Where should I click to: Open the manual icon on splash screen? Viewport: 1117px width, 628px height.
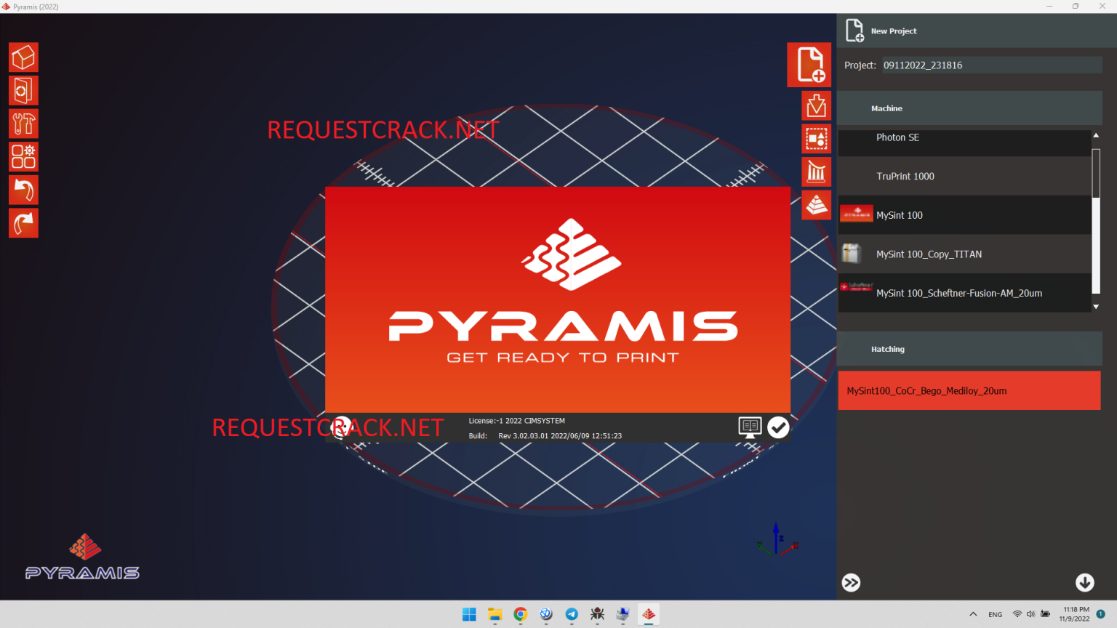point(750,427)
